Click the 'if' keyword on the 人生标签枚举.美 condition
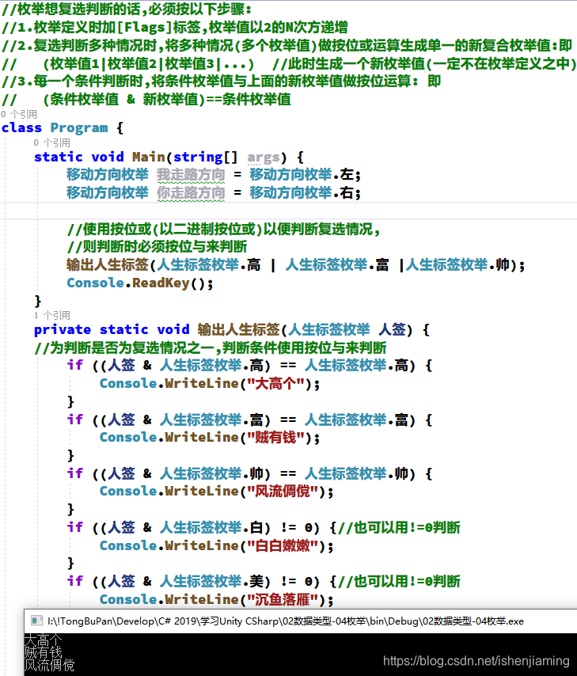The width and height of the screenshot is (577, 676). [x=74, y=581]
